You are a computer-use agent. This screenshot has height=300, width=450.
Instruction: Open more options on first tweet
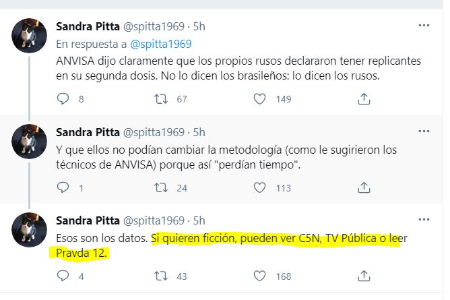click(424, 26)
